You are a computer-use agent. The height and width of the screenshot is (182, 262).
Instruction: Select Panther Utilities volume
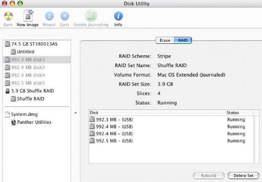click(37, 122)
